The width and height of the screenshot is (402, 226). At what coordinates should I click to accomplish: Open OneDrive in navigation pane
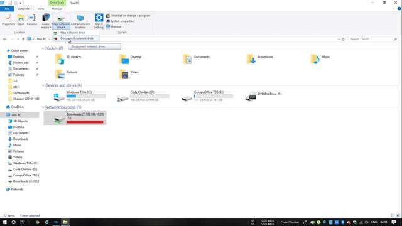17,107
